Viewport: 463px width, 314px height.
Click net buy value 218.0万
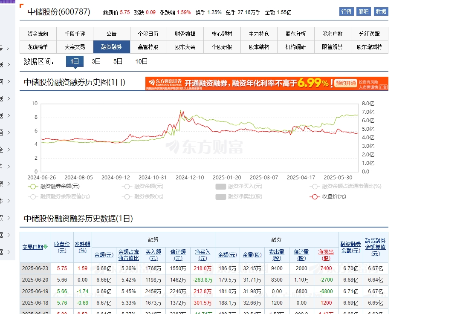(x=203, y=268)
